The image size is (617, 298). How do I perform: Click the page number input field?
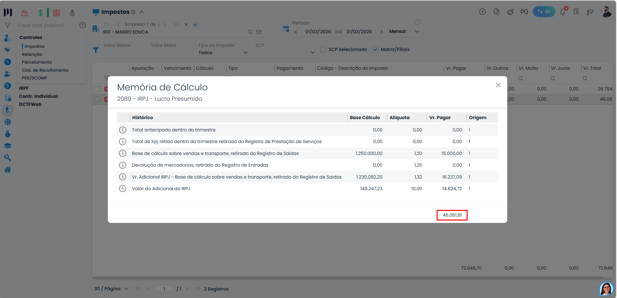[164, 289]
